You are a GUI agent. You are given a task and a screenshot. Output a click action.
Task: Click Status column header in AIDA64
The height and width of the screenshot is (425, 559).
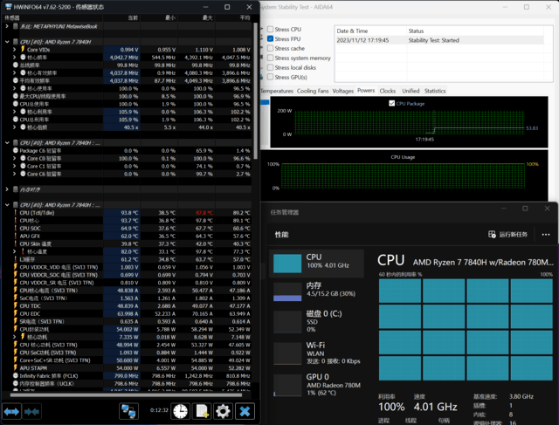coord(475,31)
